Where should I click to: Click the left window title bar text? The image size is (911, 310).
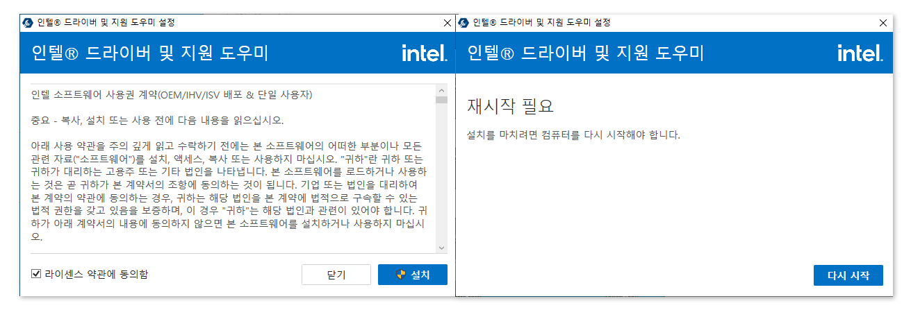click(x=106, y=22)
